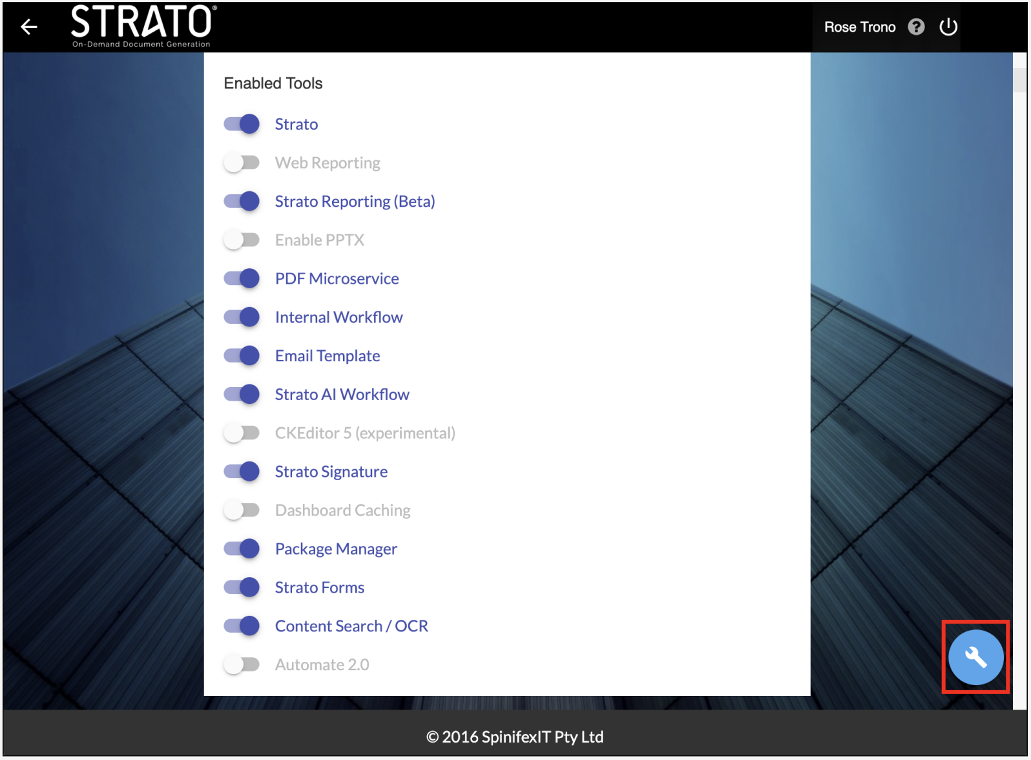Toggle off PDF Microservice
The image size is (1031, 760).
[x=242, y=279]
